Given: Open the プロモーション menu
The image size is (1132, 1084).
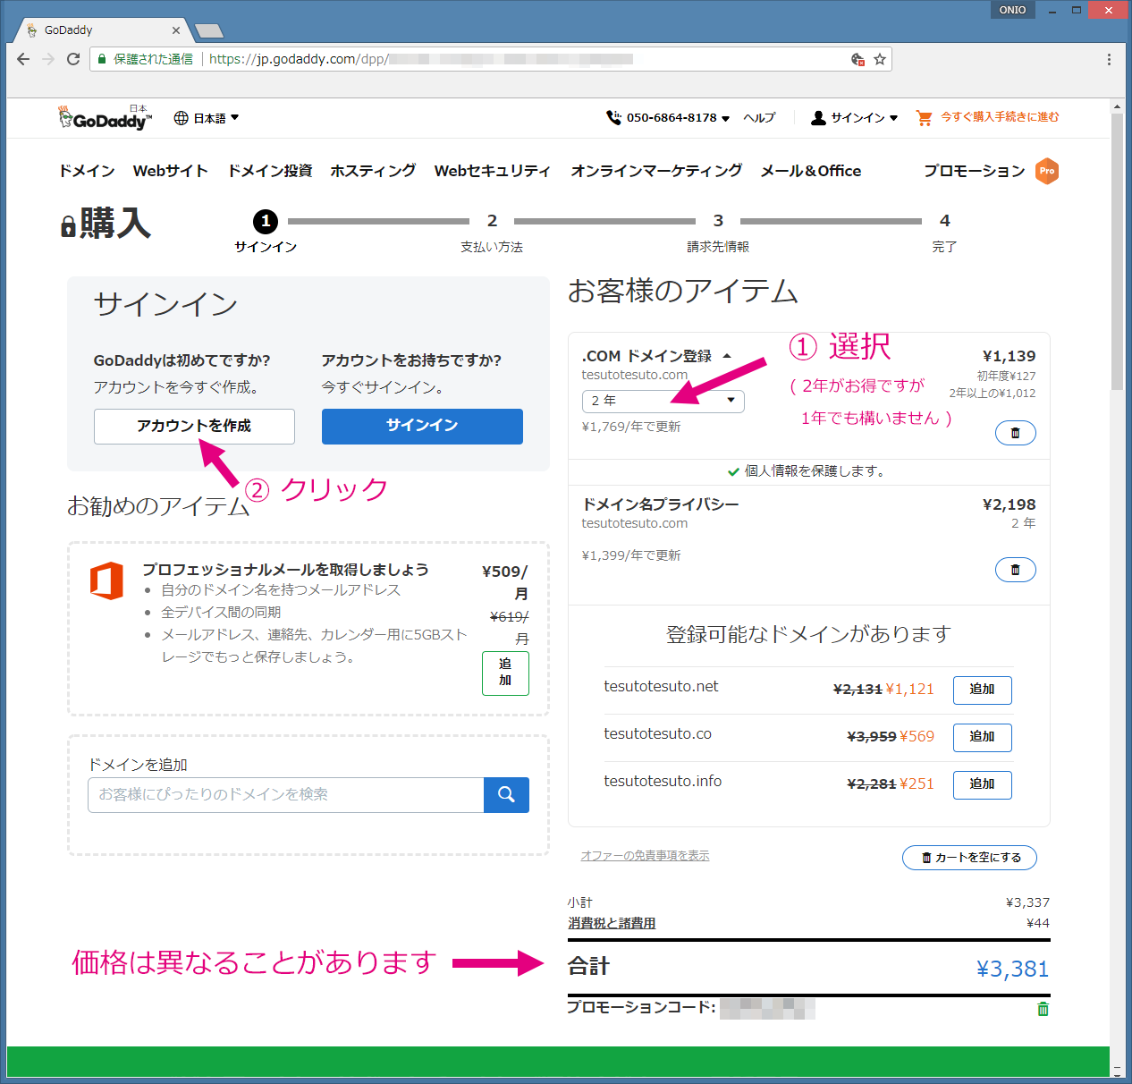Looking at the screenshot, I should [975, 171].
